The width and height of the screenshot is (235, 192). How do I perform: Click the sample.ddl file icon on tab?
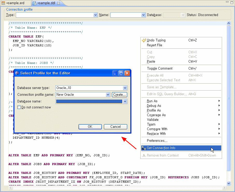click(34, 3)
